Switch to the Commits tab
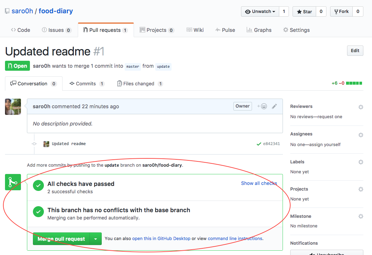The height and width of the screenshot is (255, 372). [86, 84]
